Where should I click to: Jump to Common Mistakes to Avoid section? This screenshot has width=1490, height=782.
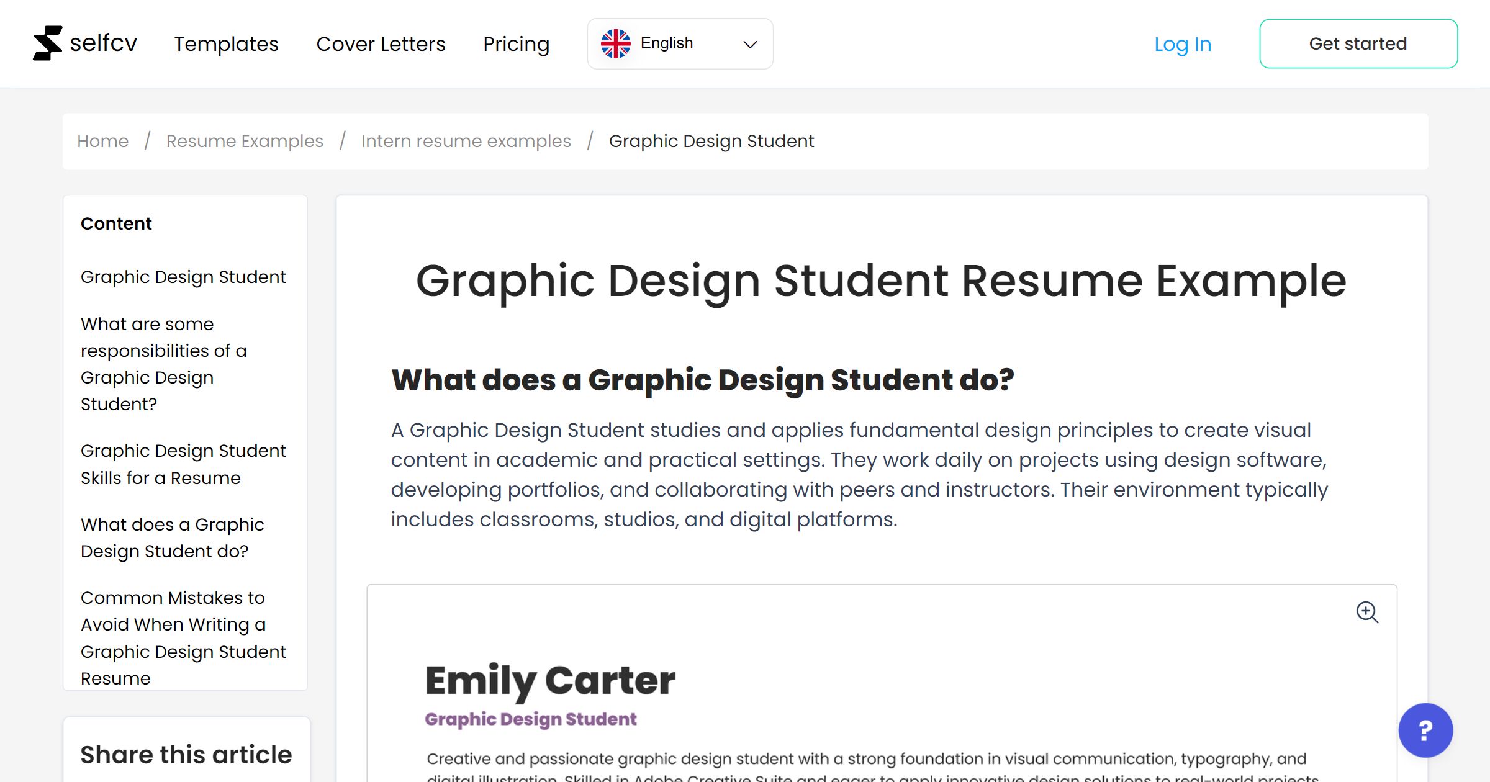tap(183, 637)
